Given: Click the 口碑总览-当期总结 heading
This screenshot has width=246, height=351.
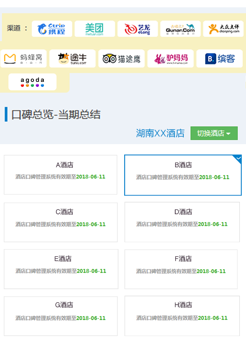Looking at the screenshot, I should pos(56,115).
